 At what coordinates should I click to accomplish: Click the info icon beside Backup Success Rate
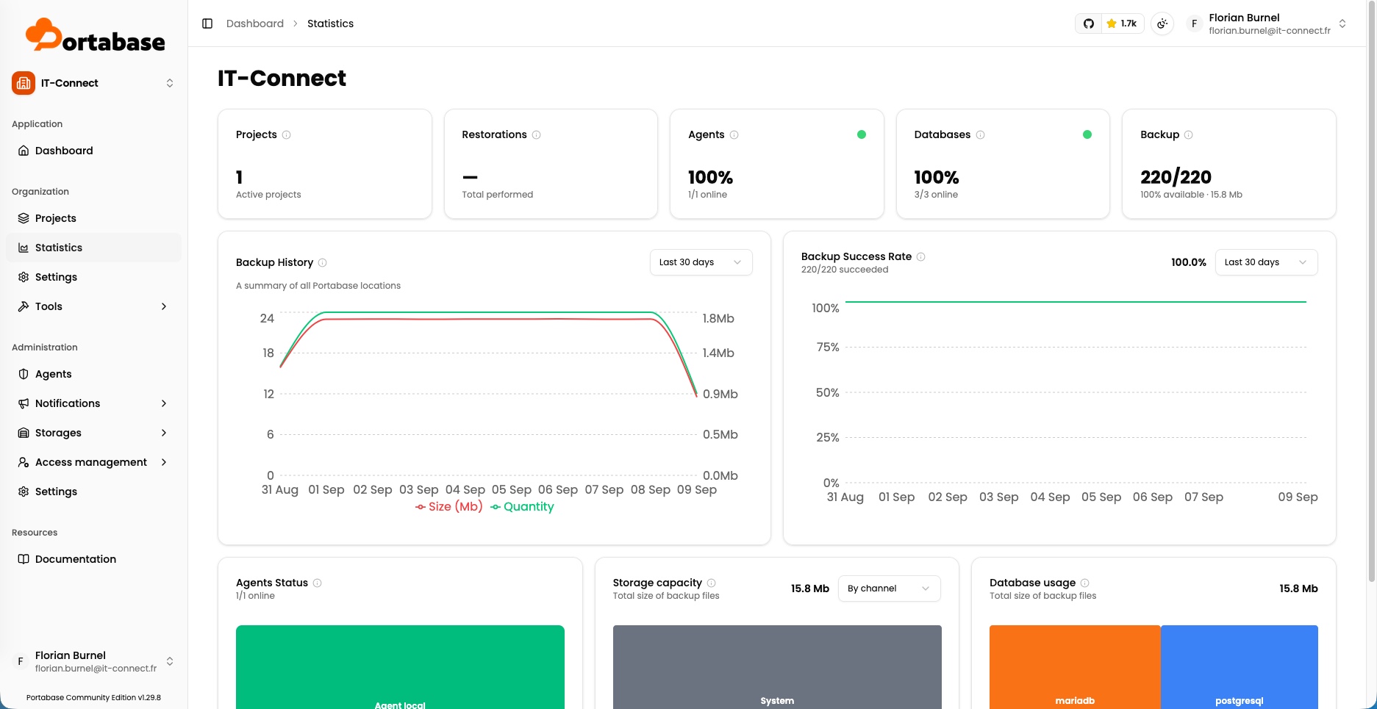click(x=920, y=256)
